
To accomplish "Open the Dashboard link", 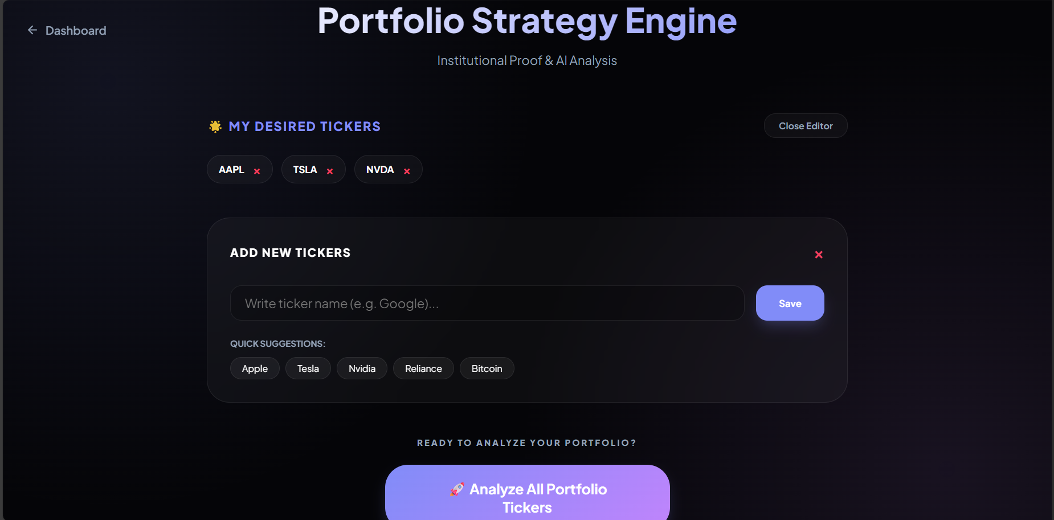I will tap(75, 30).
